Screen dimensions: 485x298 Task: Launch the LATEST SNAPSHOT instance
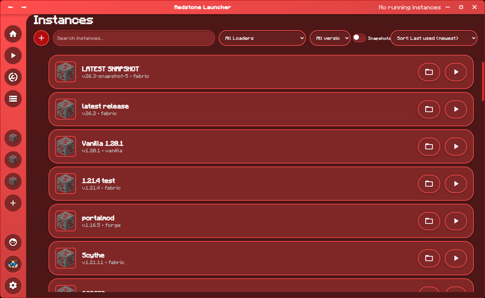pos(456,72)
